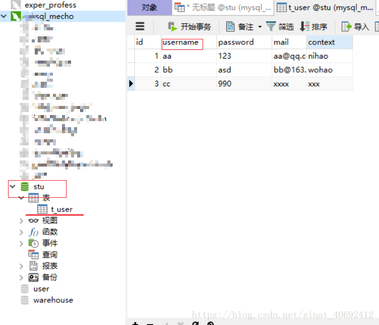The image size is (379, 325).
Task: Click the Queries (查询) icon
Action: pos(33,254)
